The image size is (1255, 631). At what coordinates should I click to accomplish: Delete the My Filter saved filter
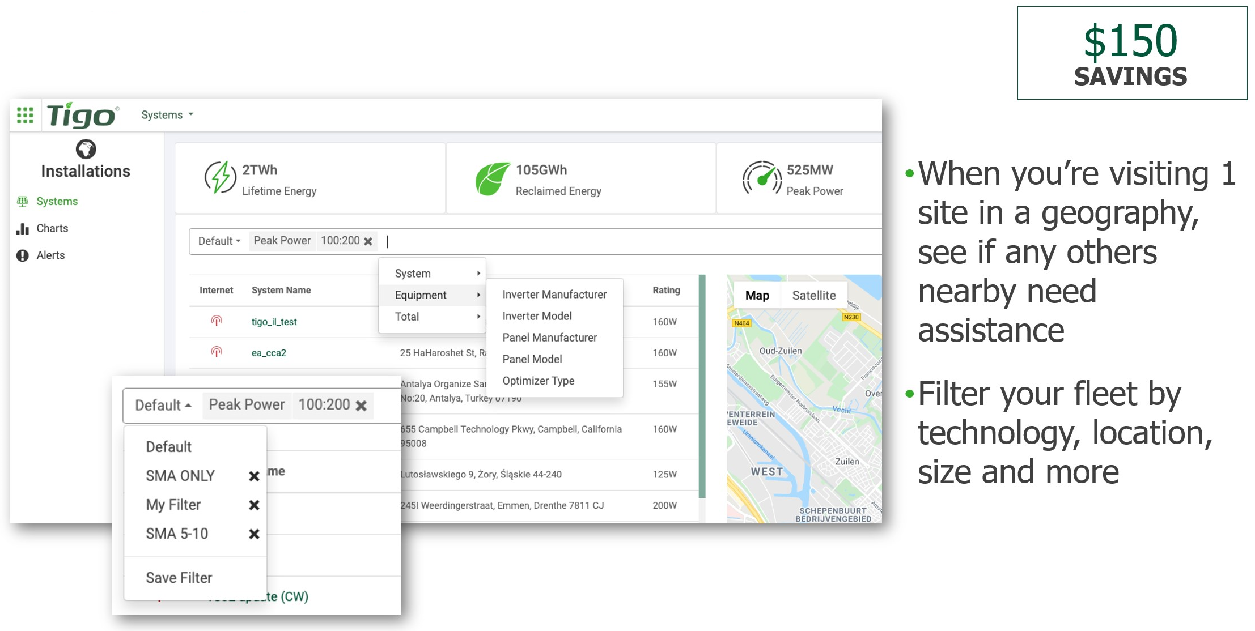tap(254, 505)
